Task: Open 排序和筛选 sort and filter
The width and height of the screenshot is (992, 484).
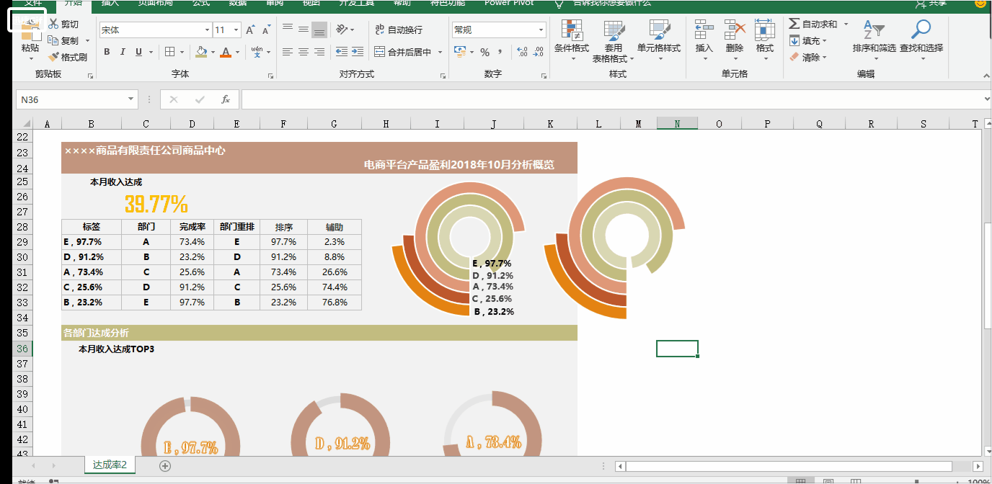Action: [874, 37]
